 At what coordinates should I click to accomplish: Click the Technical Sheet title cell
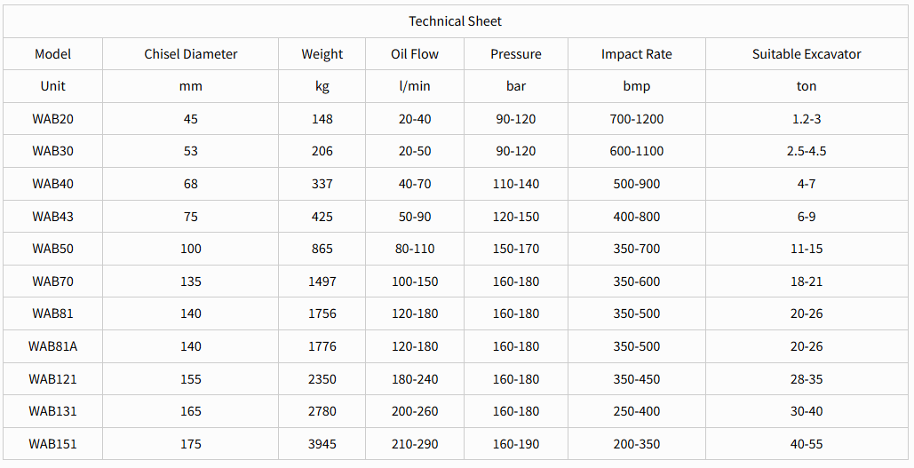point(455,21)
